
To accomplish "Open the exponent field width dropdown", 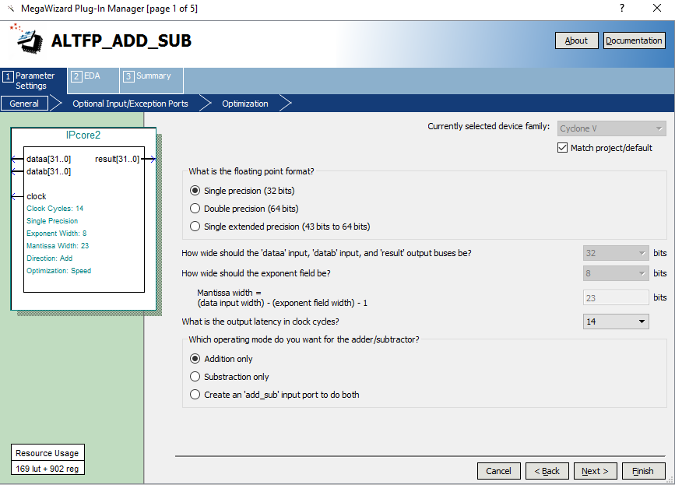I will point(616,273).
